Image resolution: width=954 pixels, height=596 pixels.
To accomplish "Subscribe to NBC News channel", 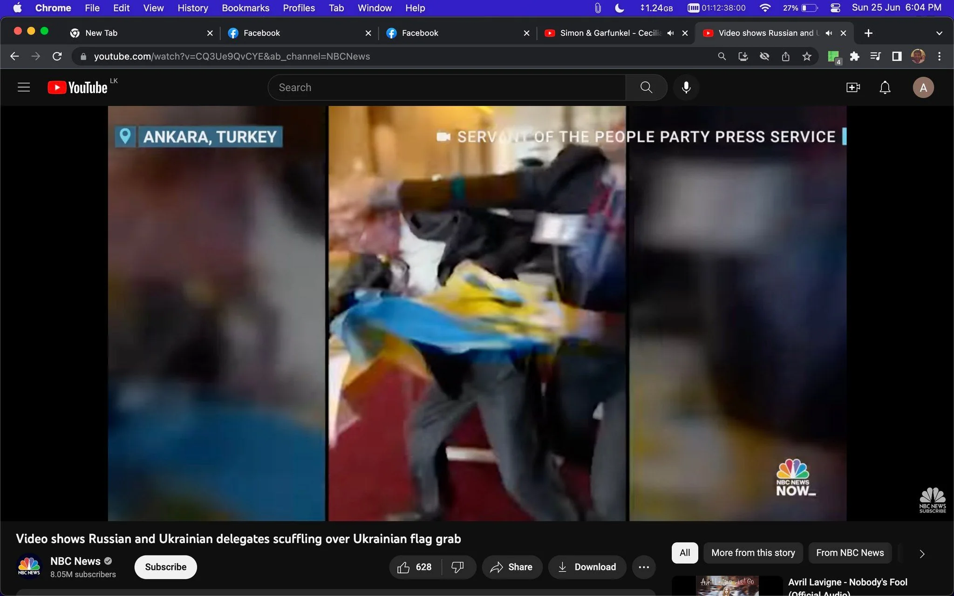I will click(x=165, y=567).
